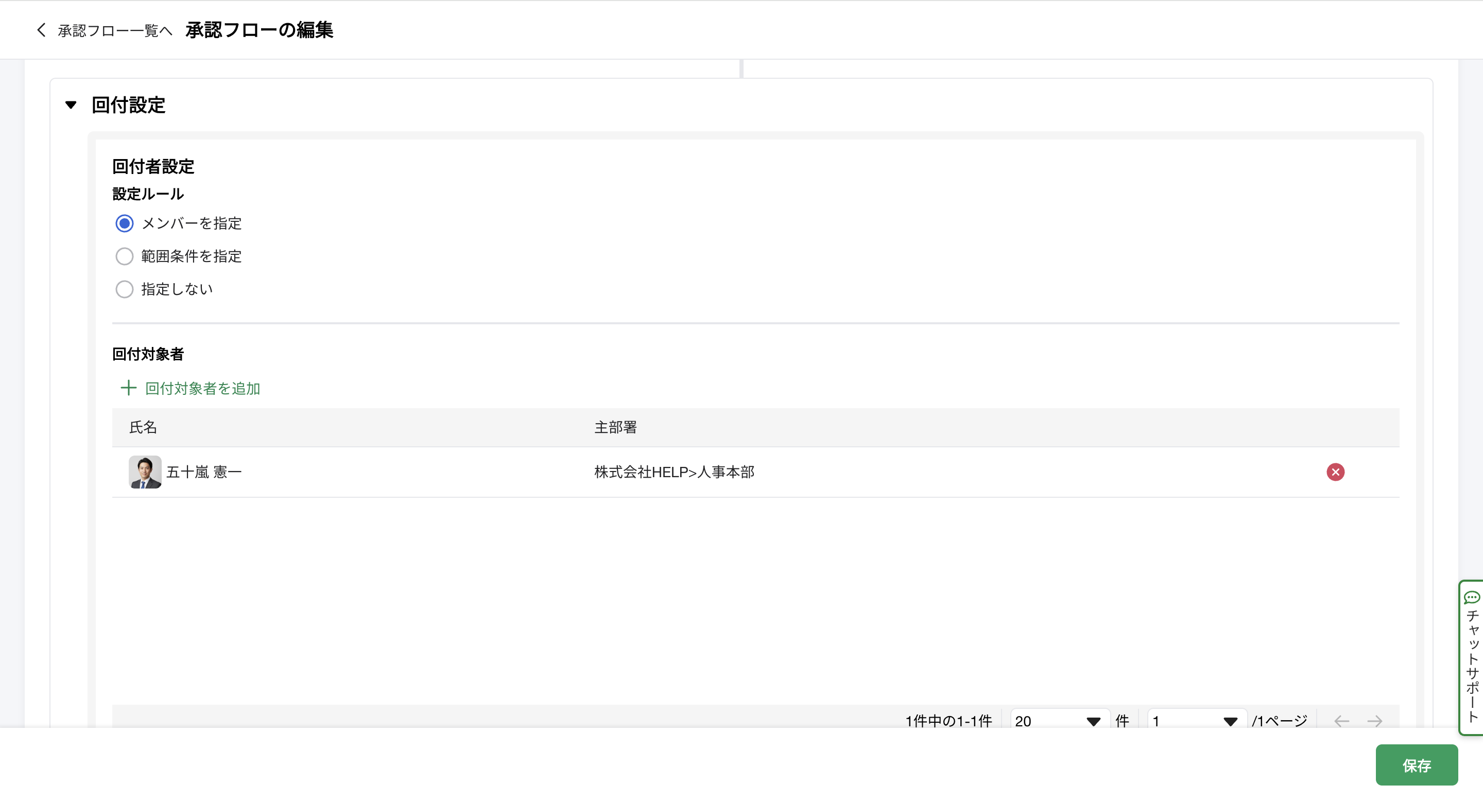Open the page number dropdown
Viewport: 1483px width, 802px height.
[x=1196, y=721]
